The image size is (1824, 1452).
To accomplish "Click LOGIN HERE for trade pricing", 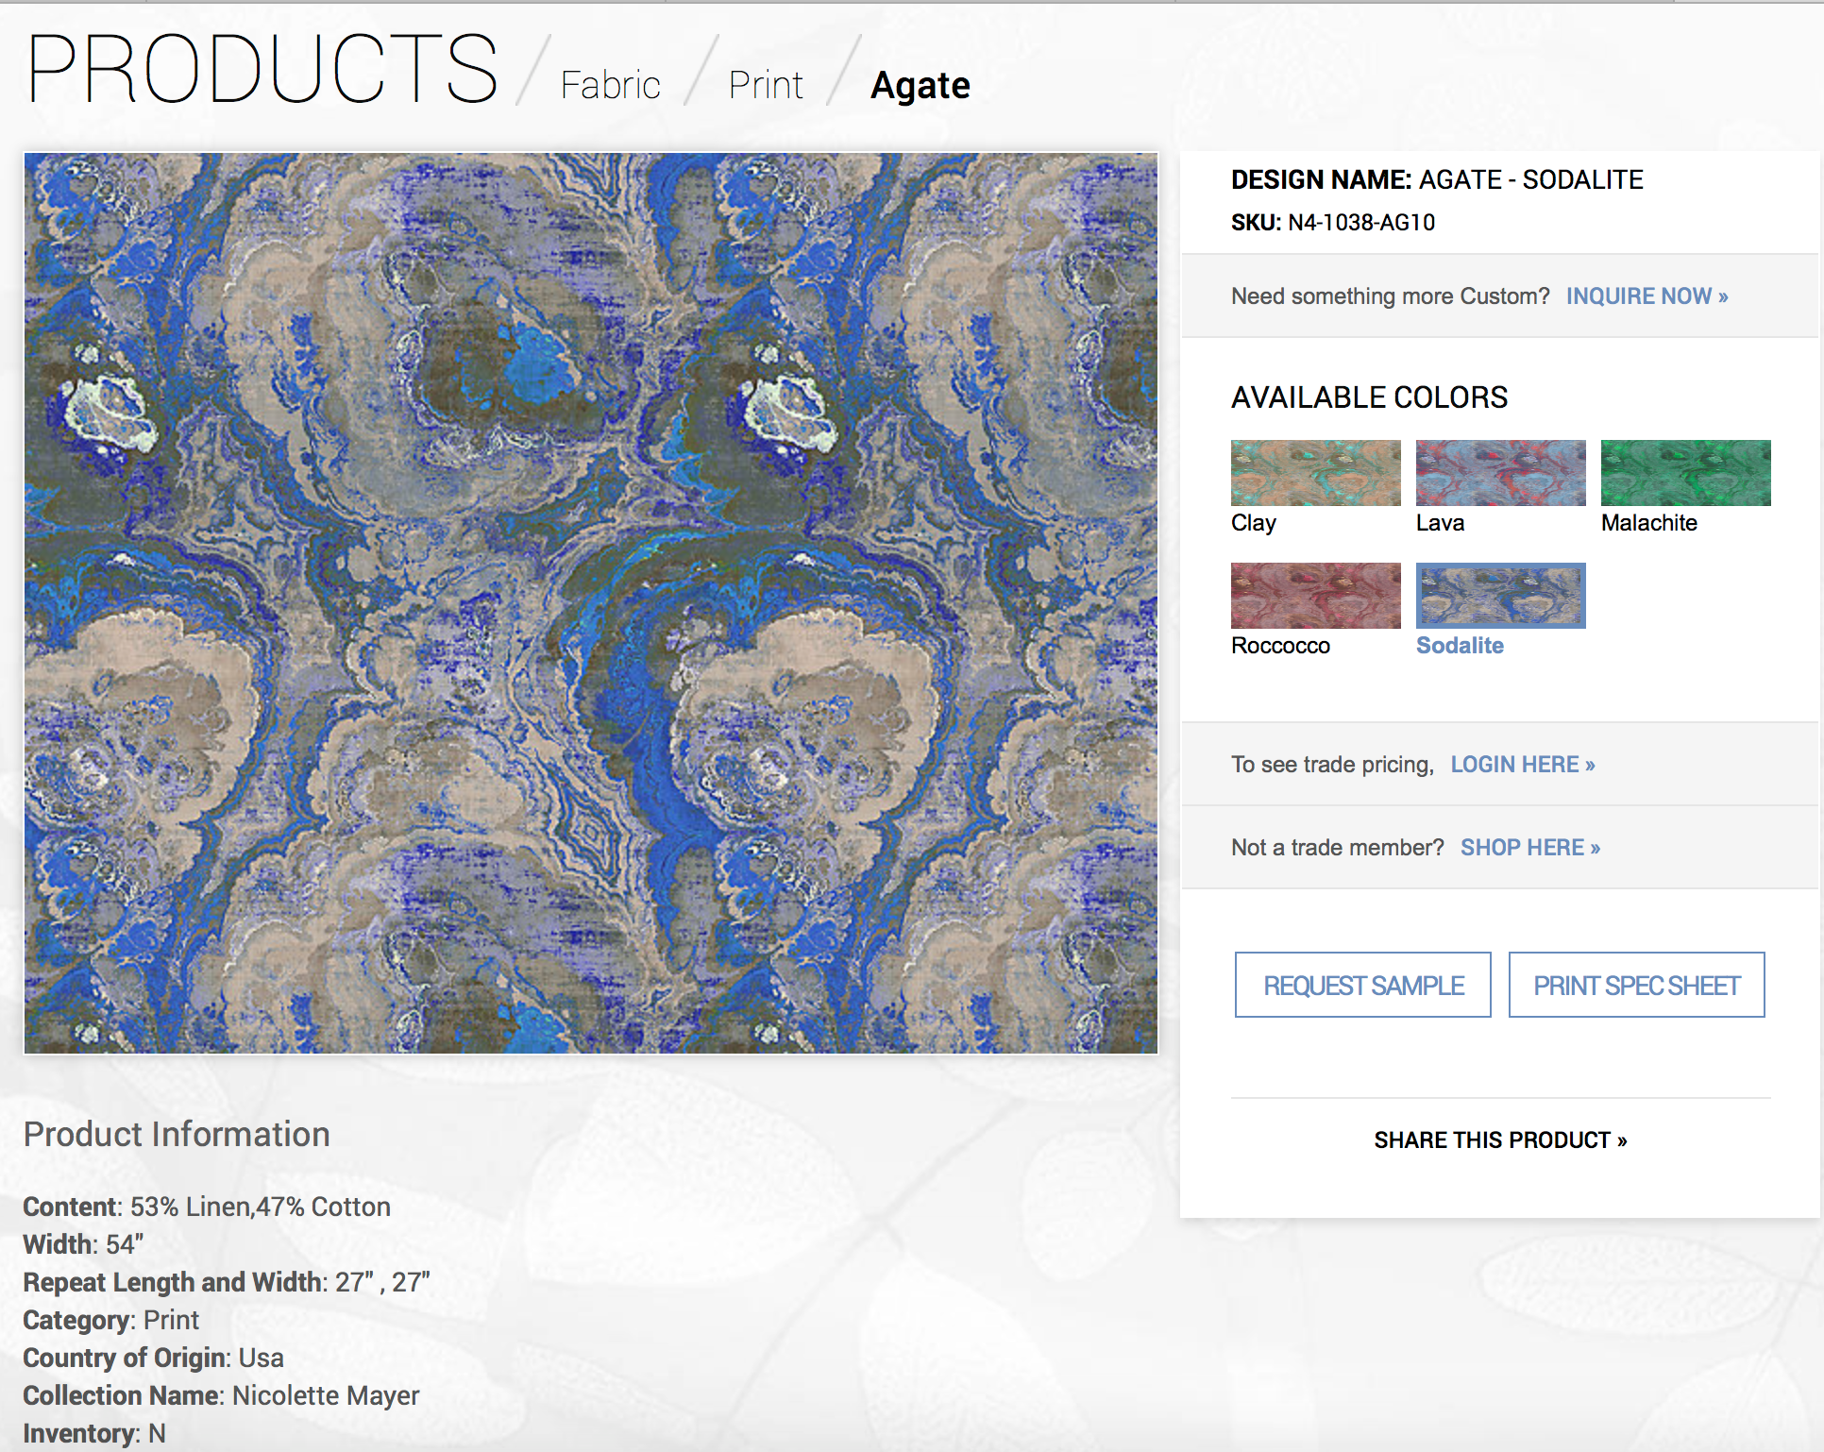I will click(1522, 765).
